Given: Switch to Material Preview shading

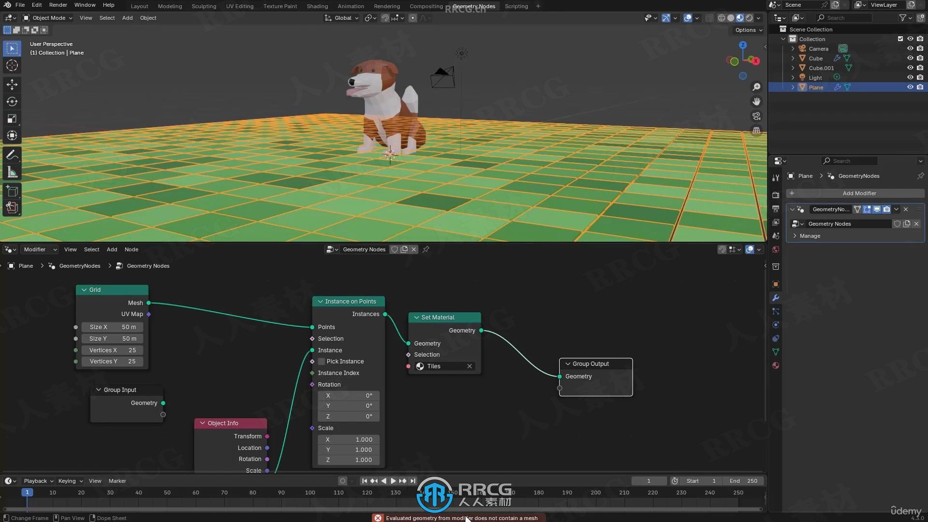Looking at the screenshot, I should (x=739, y=18).
